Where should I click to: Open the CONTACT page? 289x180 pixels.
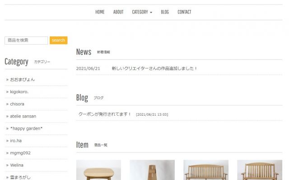click(184, 12)
